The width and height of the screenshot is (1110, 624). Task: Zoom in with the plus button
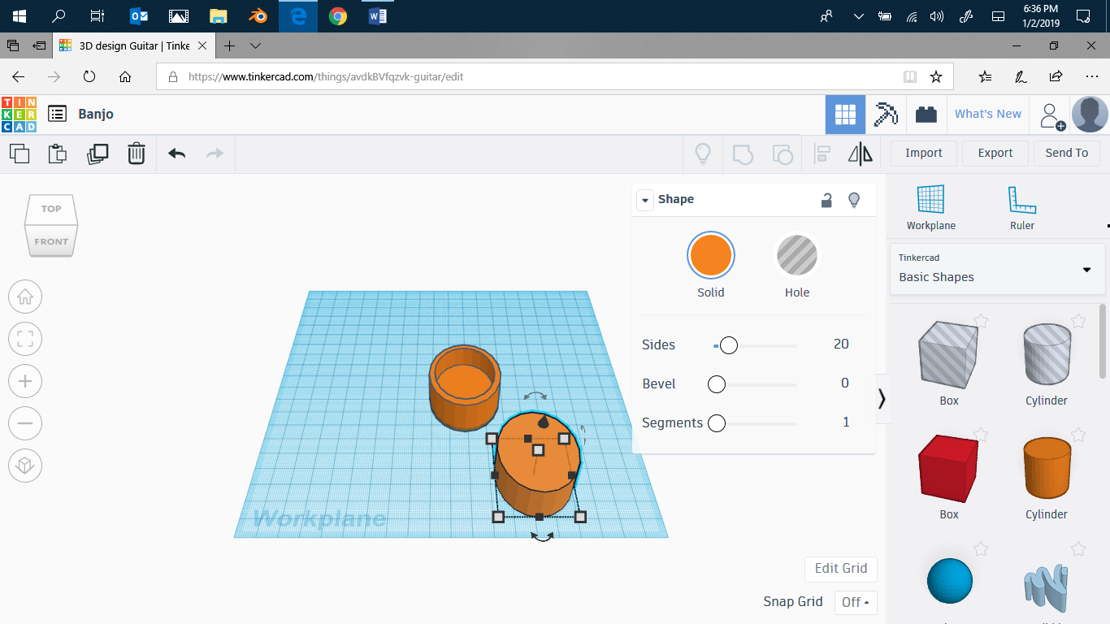[25, 381]
